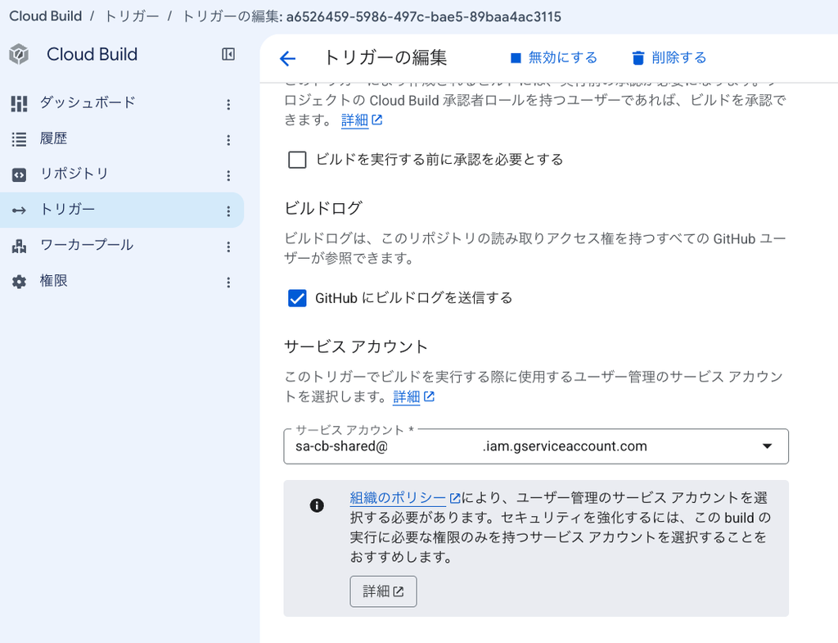Viewport: 838px width, 643px height.
Task: Click the stop square icon for 無効にする
Action: [516, 58]
